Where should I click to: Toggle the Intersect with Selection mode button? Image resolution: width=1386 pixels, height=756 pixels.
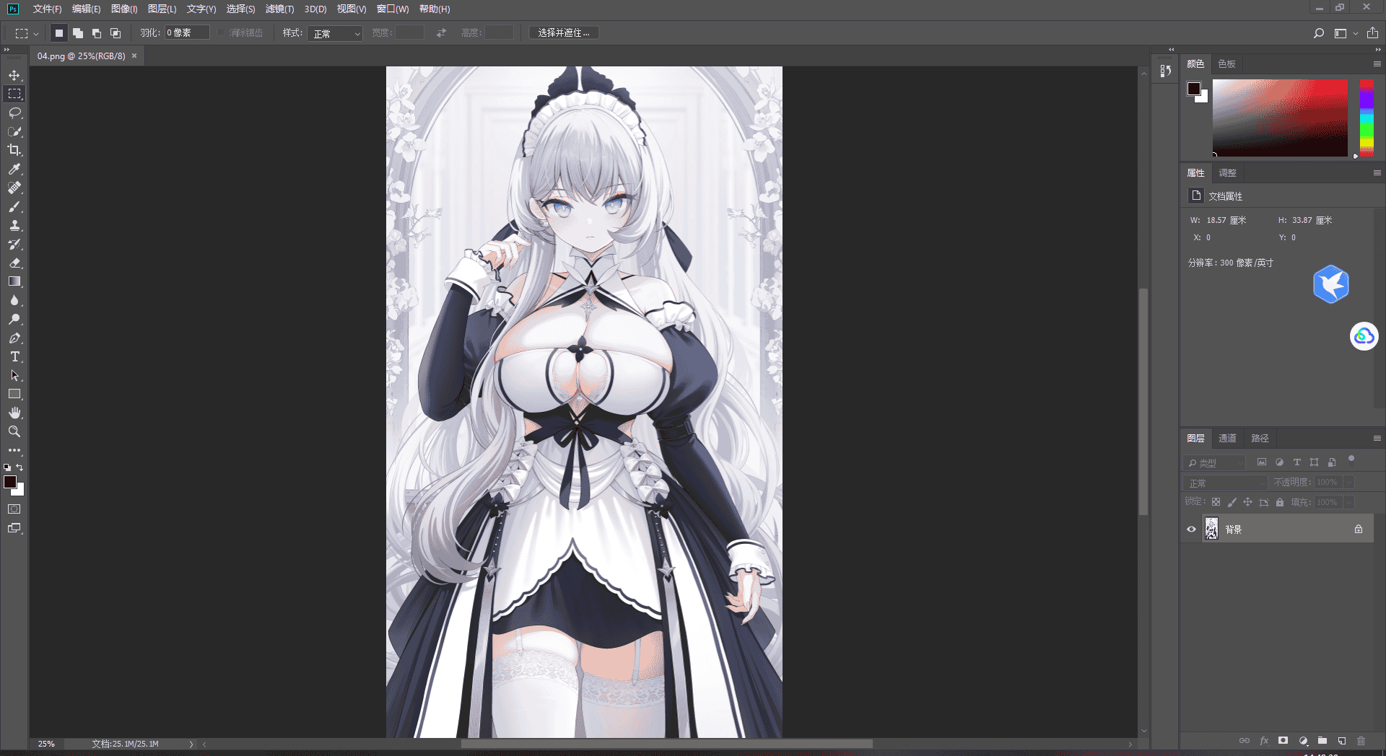pyautogui.click(x=115, y=33)
